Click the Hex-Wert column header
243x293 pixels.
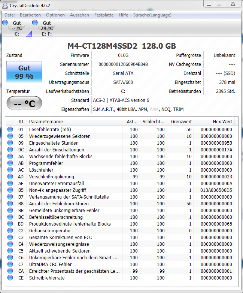[x=214, y=122]
